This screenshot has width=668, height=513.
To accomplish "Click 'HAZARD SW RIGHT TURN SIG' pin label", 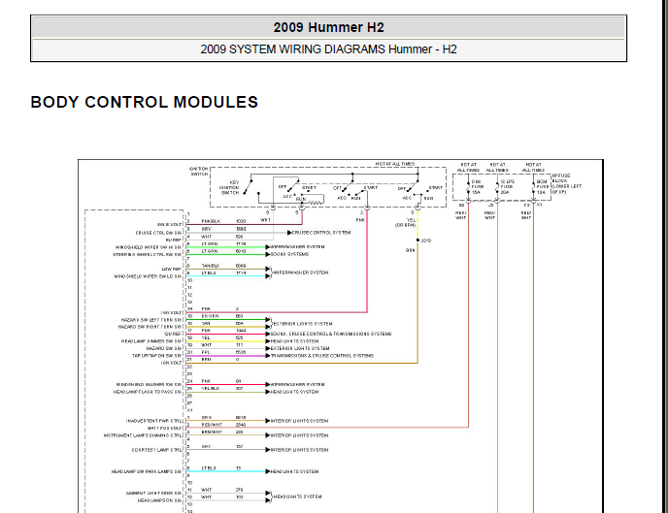I will (150, 327).
